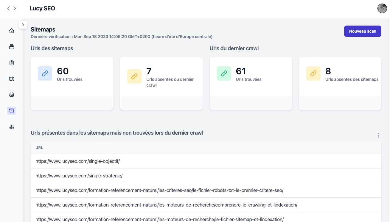Click the Urls absentes des sitemaps label
This screenshot has height=222, width=390.
point(352,79)
